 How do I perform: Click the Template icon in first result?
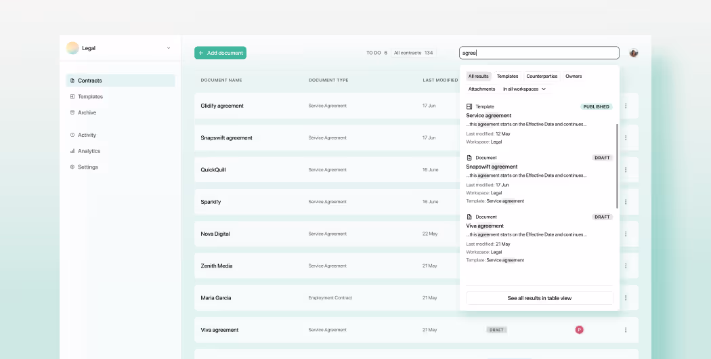pyautogui.click(x=469, y=106)
